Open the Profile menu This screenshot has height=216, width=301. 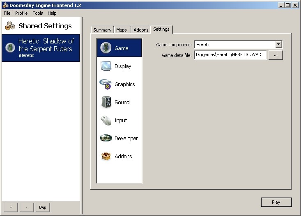click(21, 13)
